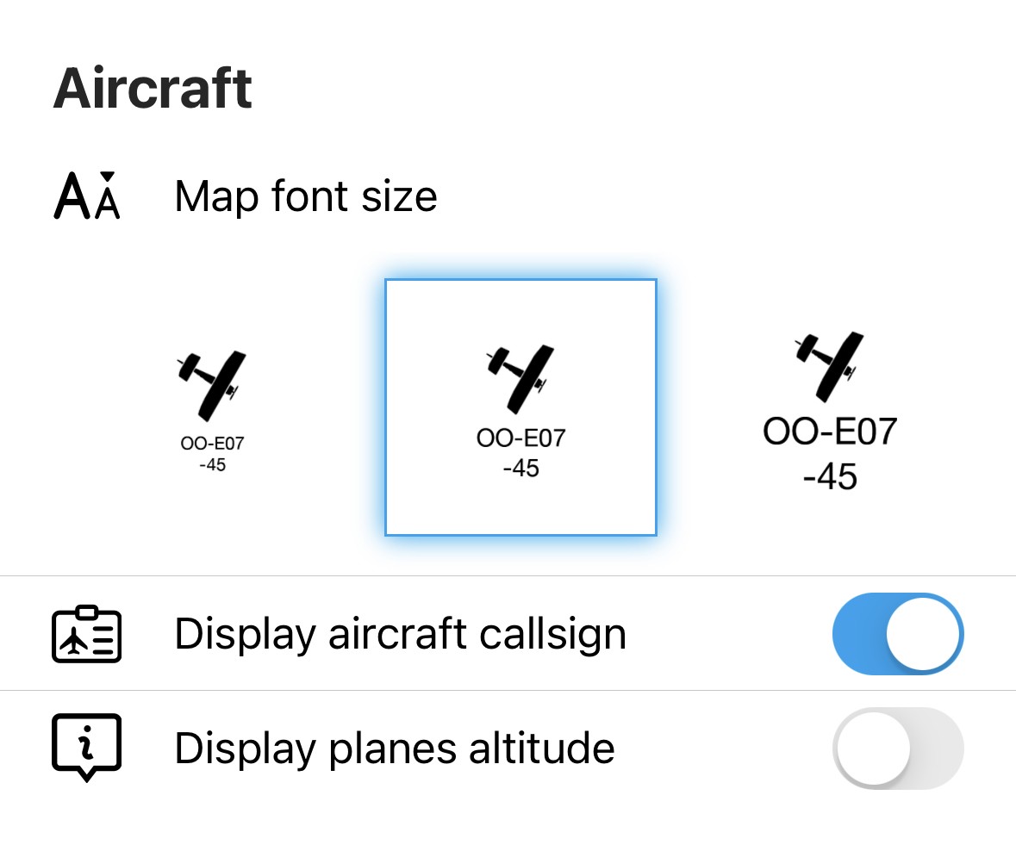Image resolution: width=1016 pixels, height=845 pixels.
Task: Select the highlighted medium font size preview
Action: click(x=521, y=407)
